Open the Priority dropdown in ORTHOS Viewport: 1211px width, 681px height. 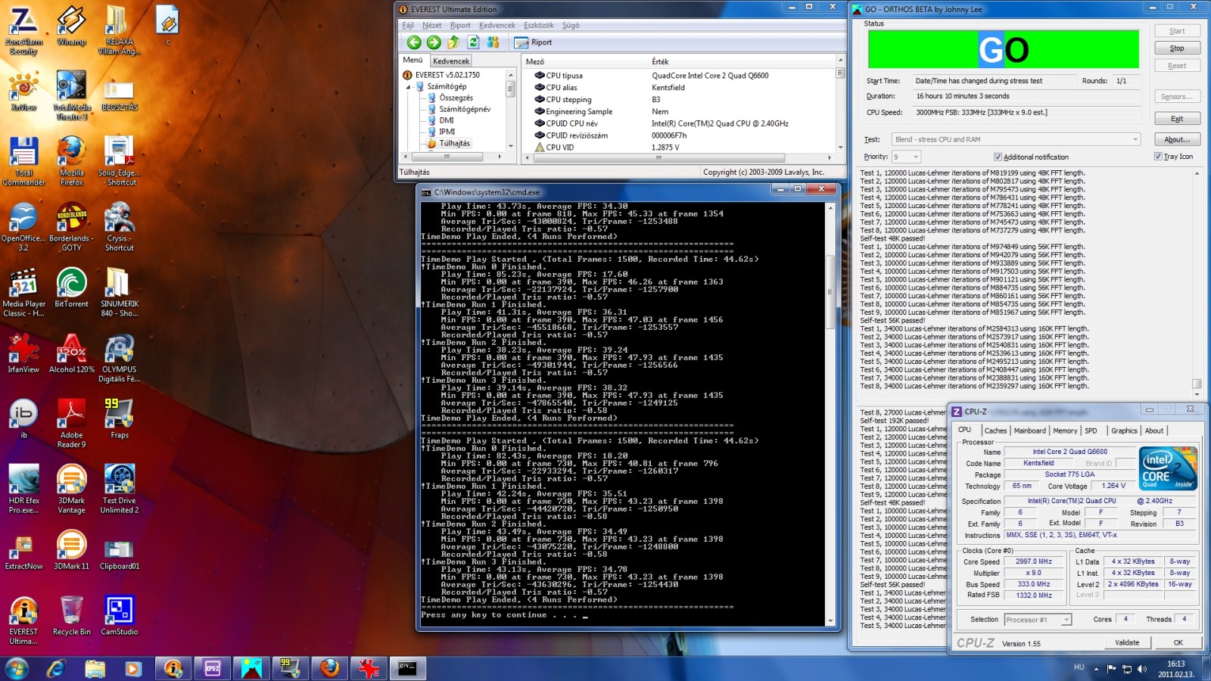(x=906, y=157)
